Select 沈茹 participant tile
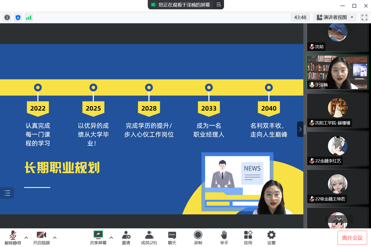This screenshot has width=371, height=247. tap(338, 37)
